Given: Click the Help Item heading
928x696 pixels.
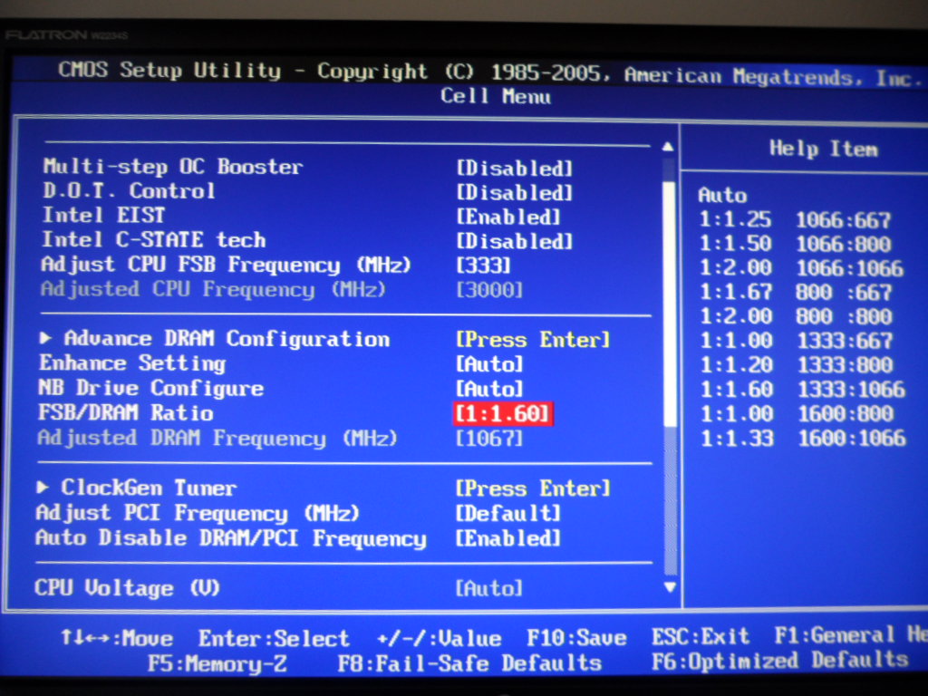Looking at the screenshot, I should [x=823, y=149].
